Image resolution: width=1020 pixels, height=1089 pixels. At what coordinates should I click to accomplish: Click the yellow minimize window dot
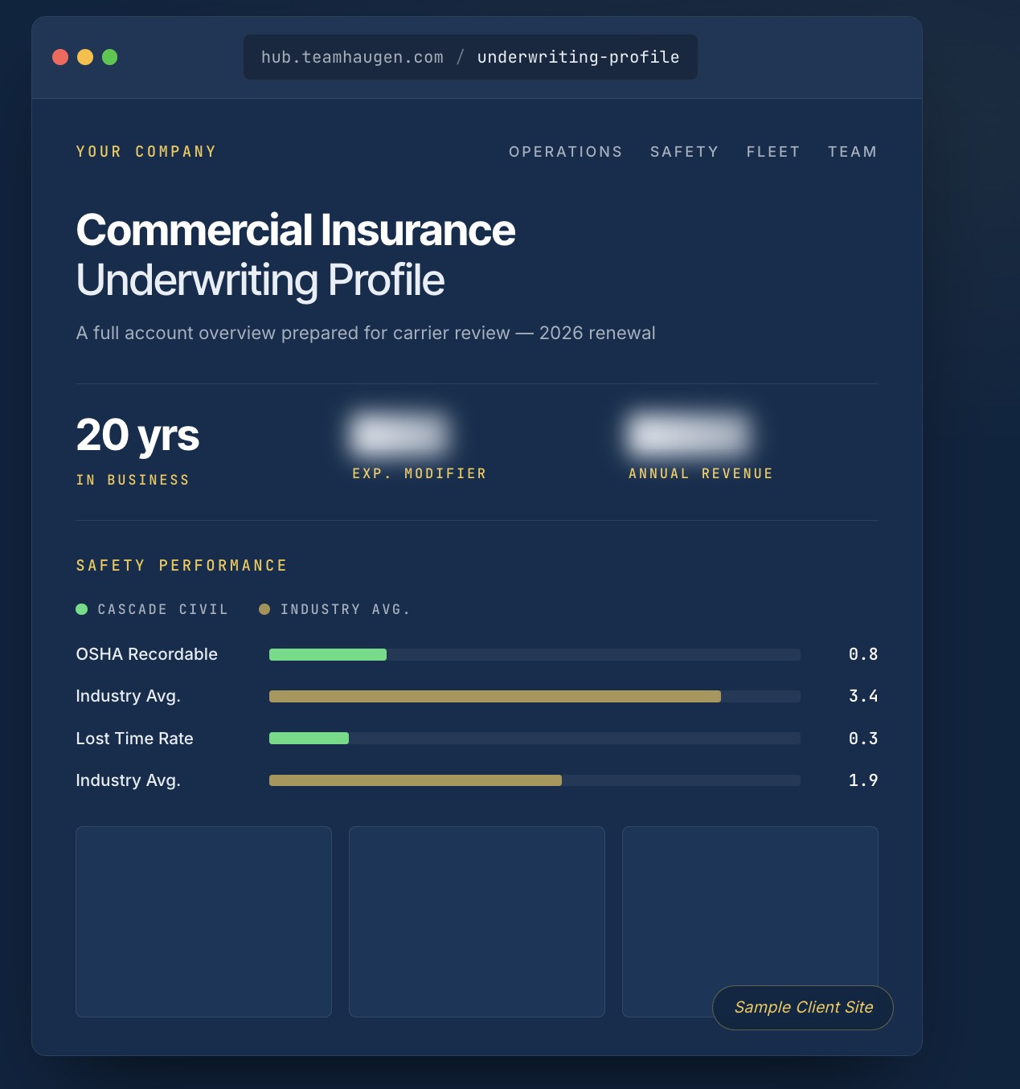pos(85,57)
